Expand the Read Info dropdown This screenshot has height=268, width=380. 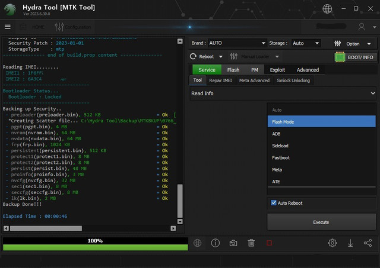coord(283,93)
